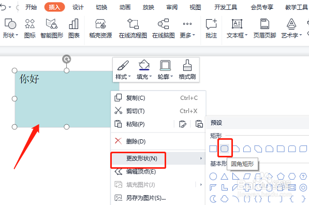
Task: Open the 会员专享 tab
Action: [262, 7]
